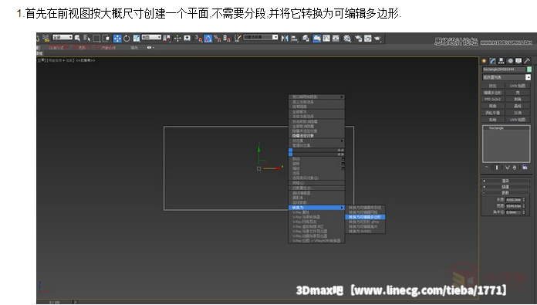Open the Curve Editor icon
Viewport: 537px width, 305px height.
(326, 39)
